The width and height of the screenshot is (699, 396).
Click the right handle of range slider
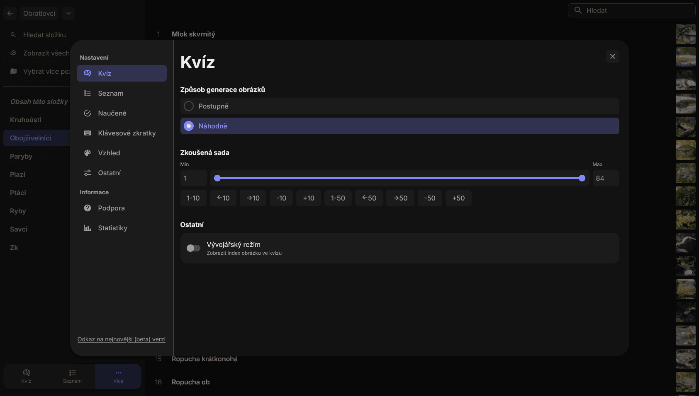pos(582,178)
